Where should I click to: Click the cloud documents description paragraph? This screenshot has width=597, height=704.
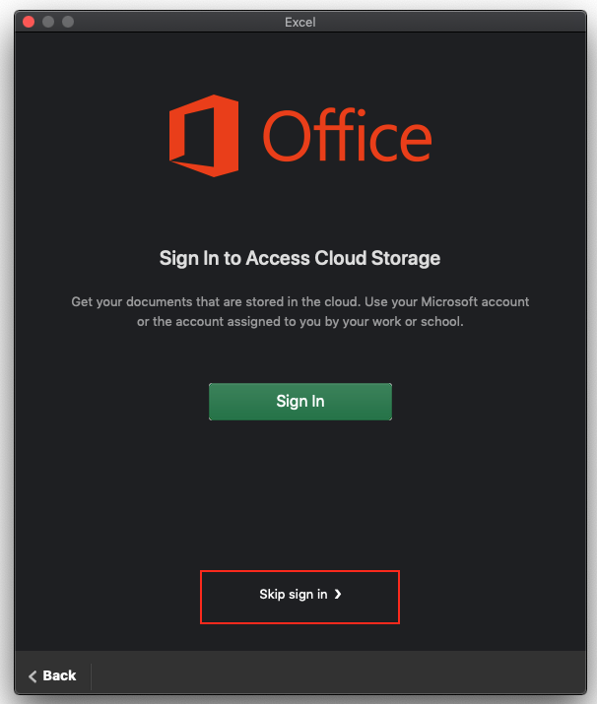(x=300, y=311)
